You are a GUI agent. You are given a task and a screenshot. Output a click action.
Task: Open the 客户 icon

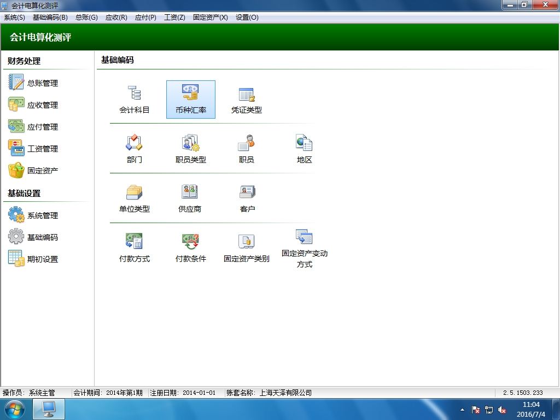247,199
